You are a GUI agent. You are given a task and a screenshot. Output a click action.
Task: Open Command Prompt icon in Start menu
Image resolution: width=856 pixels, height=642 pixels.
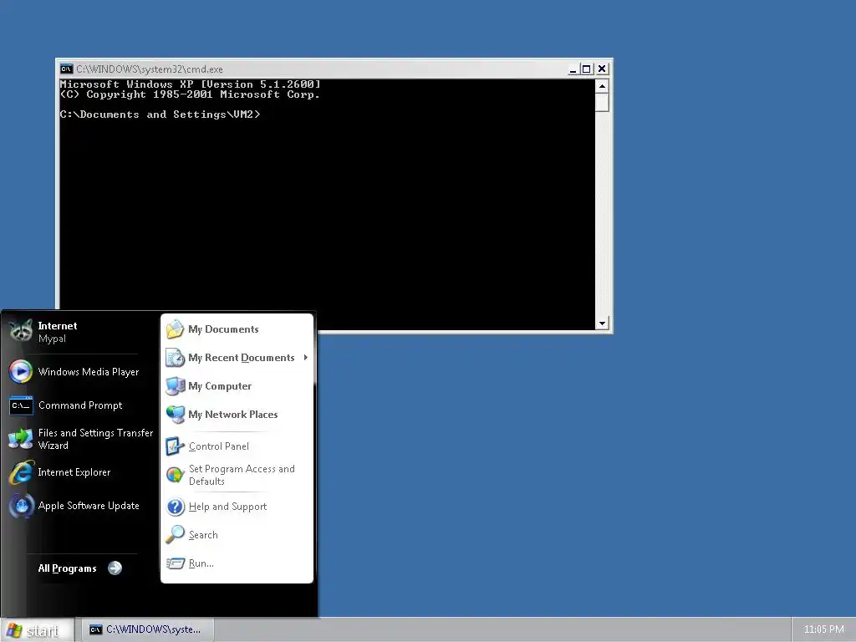click(21, 405)
